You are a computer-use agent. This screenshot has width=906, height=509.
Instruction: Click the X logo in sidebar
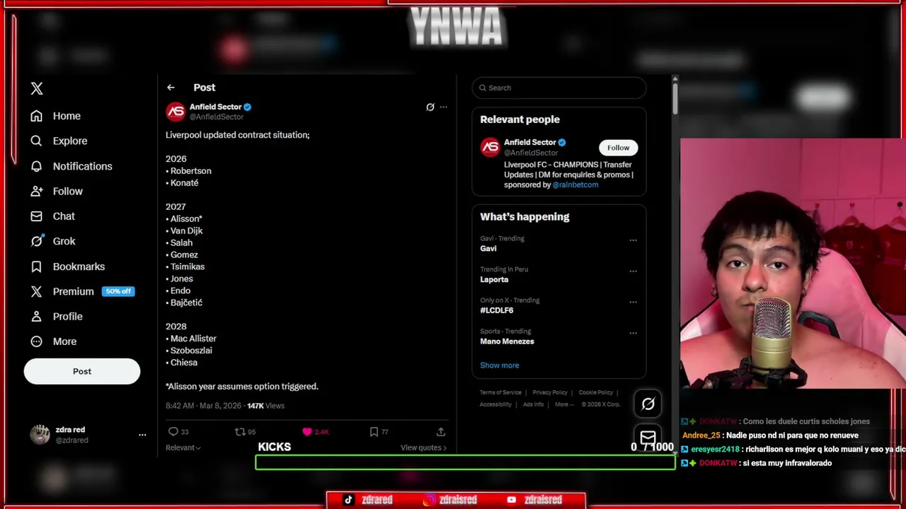point(37,88)
